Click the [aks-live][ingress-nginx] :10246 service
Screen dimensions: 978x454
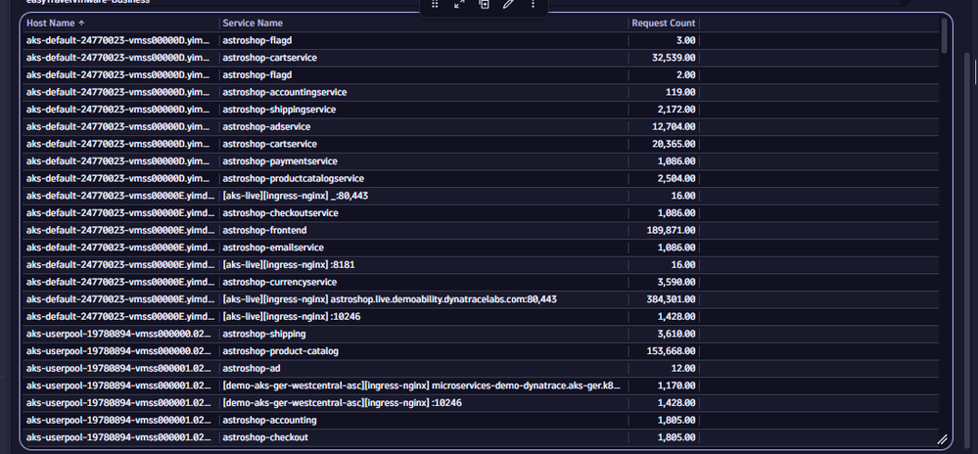pos(292,317)
